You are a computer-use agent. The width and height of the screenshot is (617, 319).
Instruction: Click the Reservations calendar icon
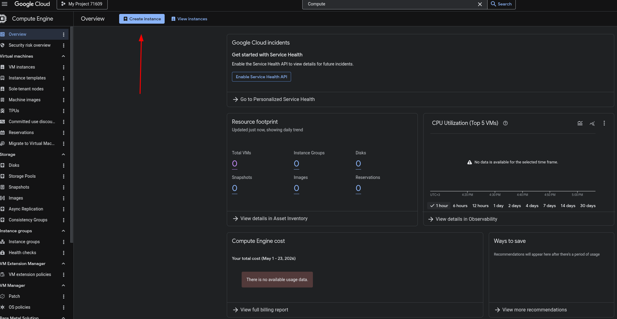coord(2,133)
